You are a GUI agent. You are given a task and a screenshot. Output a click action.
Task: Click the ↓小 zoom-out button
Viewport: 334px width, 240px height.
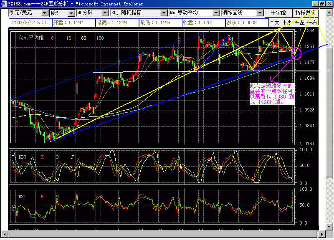click(x=287, y=23)
